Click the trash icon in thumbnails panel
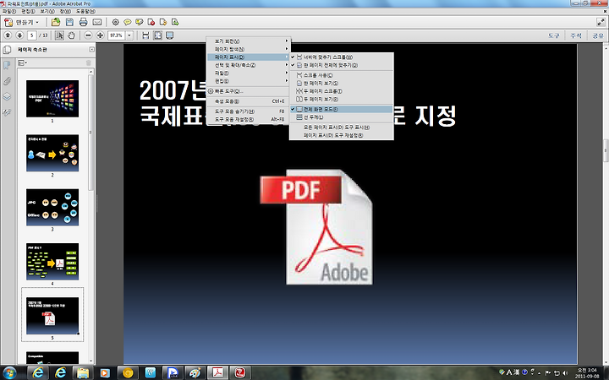This screenshot has height=380, width=609. pyautogui.click(x=89, y=62)
